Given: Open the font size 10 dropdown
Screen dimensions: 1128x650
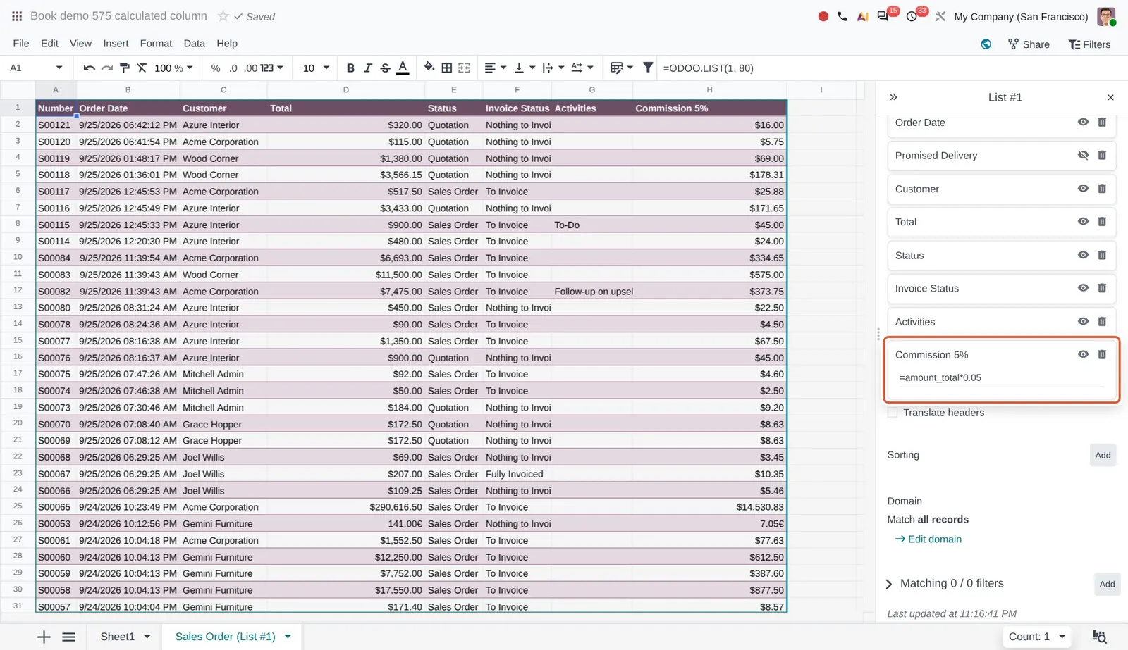Looking at the screenshot, I should coord(316,68).
